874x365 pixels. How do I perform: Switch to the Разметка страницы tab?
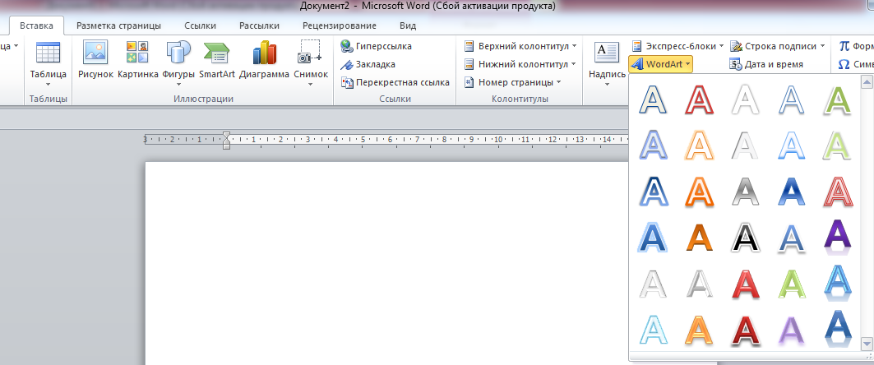tap(118, 25)
